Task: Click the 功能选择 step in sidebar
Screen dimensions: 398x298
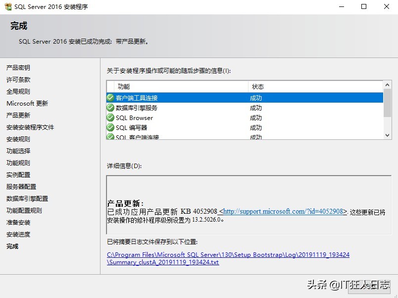Action: 18,151
